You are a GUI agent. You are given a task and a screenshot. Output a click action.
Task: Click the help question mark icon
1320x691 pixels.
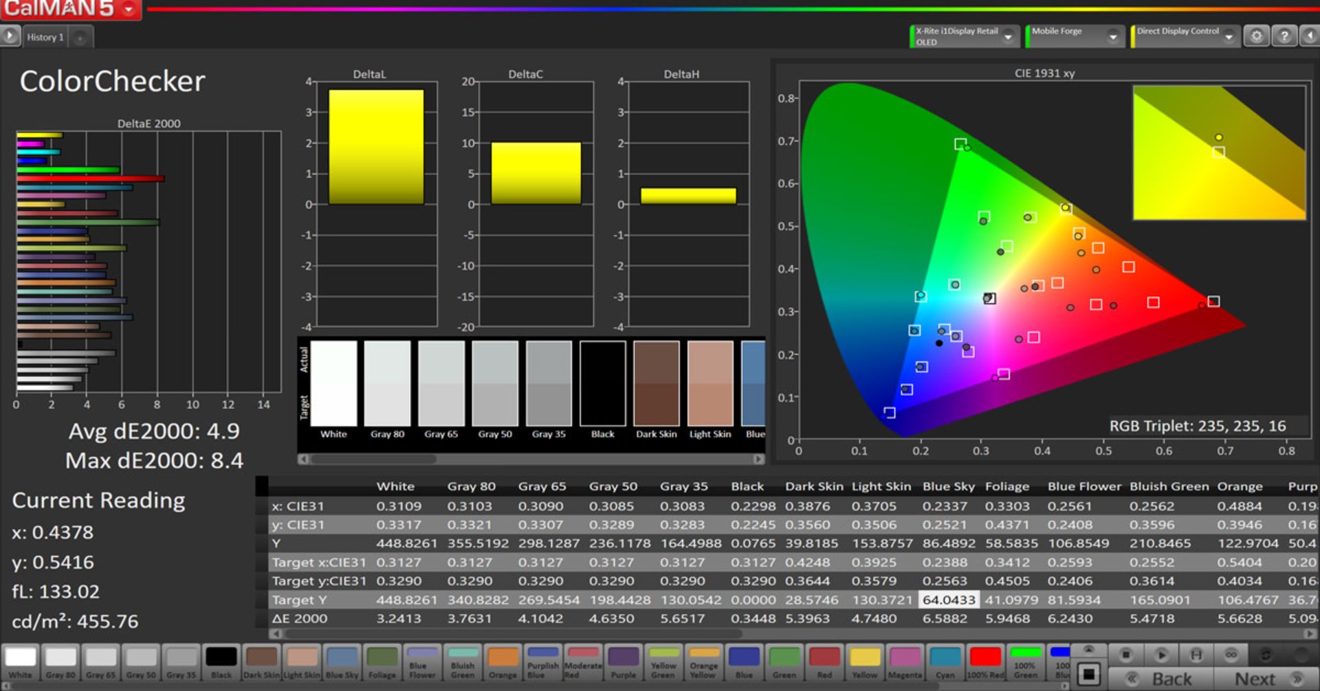click(1284, 36)
